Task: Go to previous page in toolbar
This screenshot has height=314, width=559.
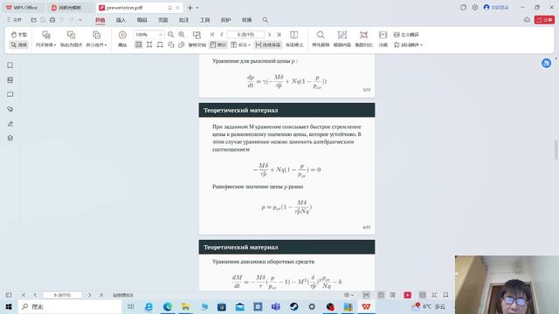Action: click(222, 35)
